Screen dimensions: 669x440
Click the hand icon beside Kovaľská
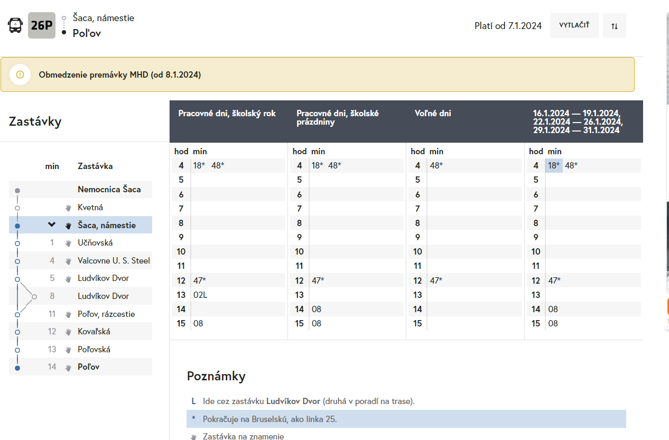pos(68,332)
